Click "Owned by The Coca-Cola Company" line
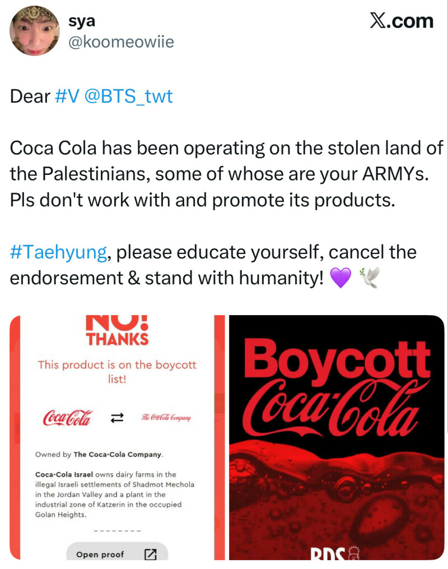 click(98, 454)
